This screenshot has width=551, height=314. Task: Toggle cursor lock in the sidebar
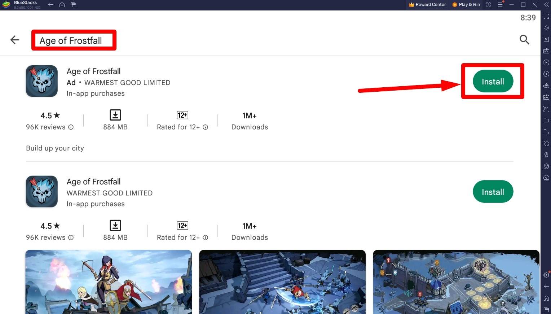(546, 39)
